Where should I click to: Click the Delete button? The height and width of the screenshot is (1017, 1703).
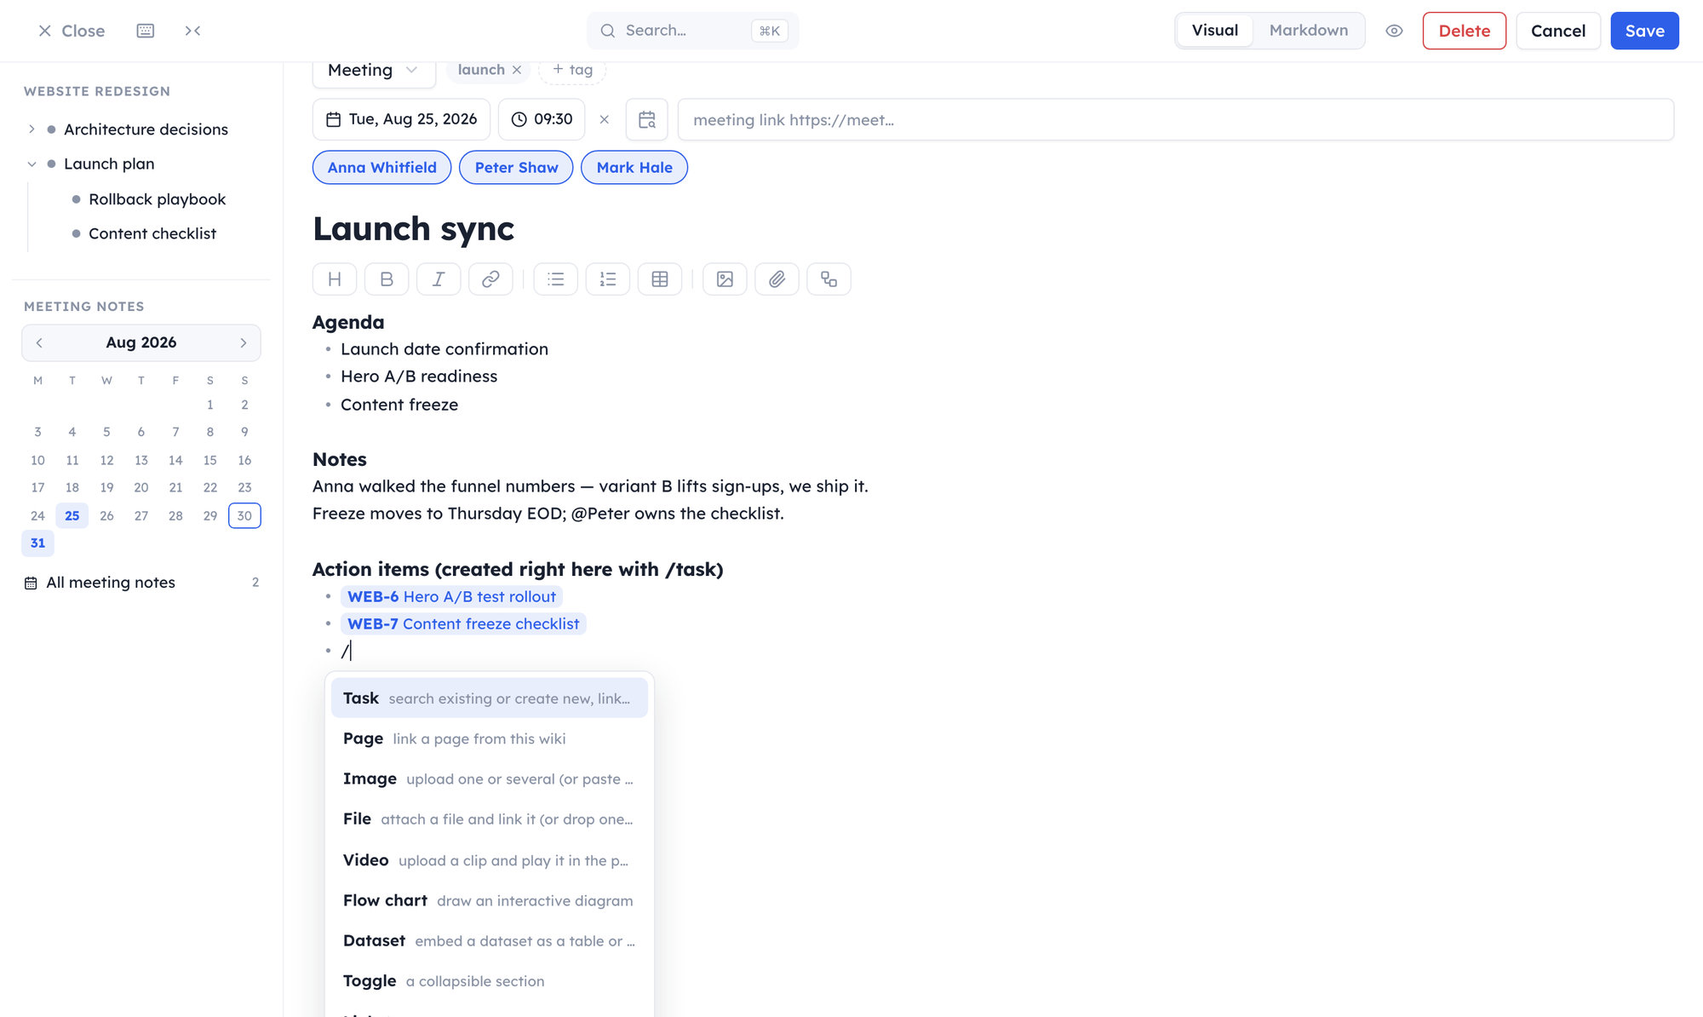point(1464,31)
